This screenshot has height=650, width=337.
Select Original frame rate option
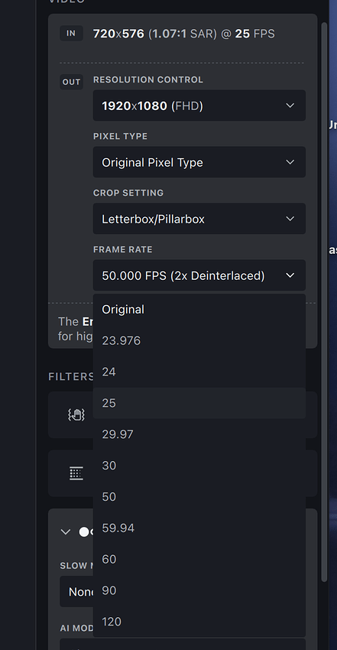[199, 310]
